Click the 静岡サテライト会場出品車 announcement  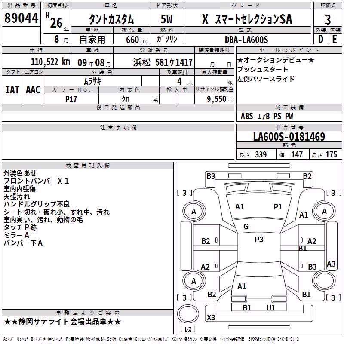point(62,322)
